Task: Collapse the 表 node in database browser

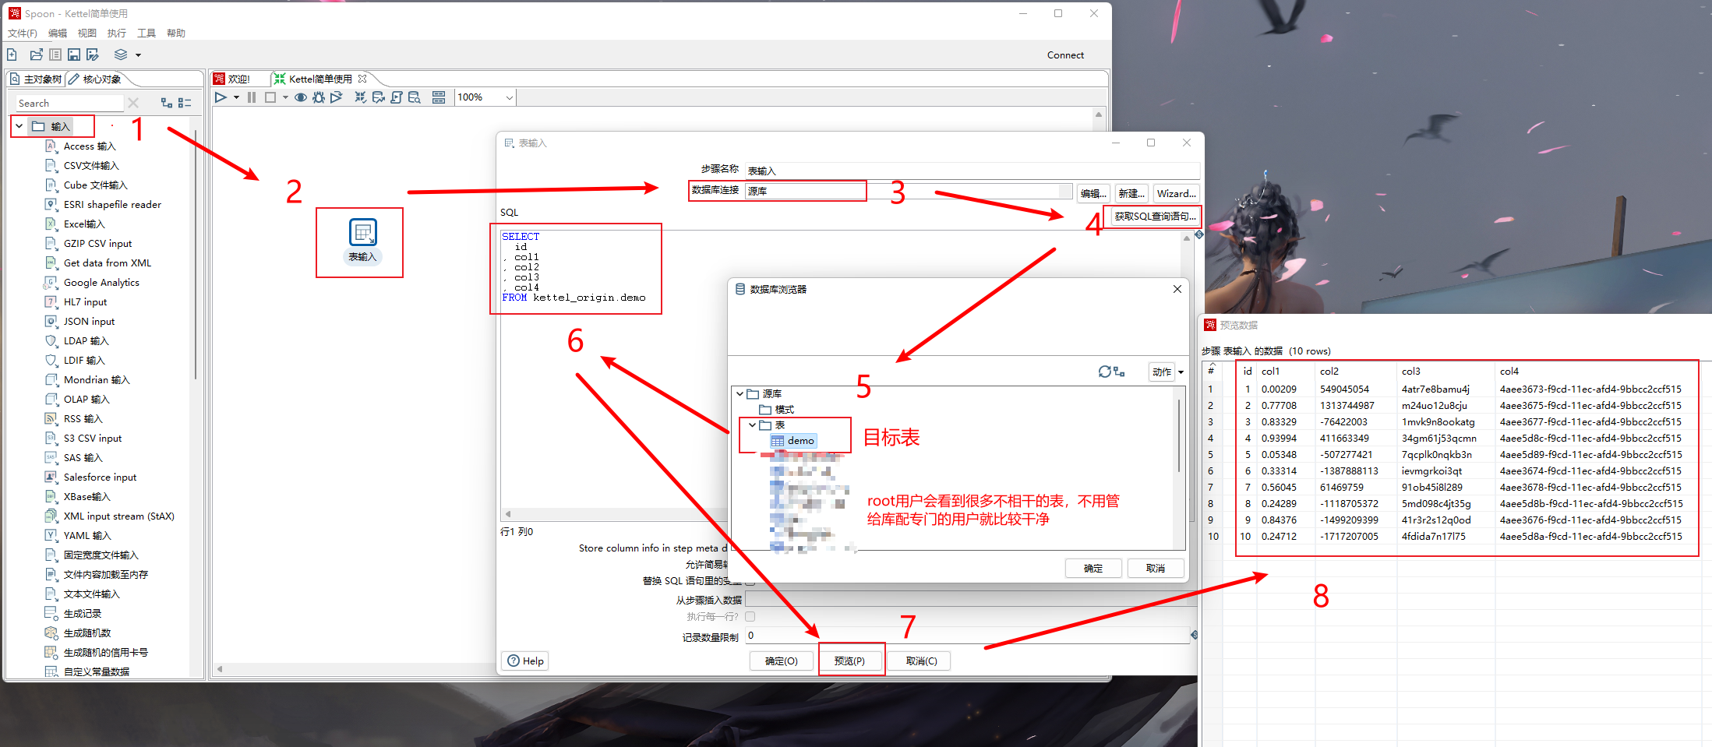Action: coord(752,425)
